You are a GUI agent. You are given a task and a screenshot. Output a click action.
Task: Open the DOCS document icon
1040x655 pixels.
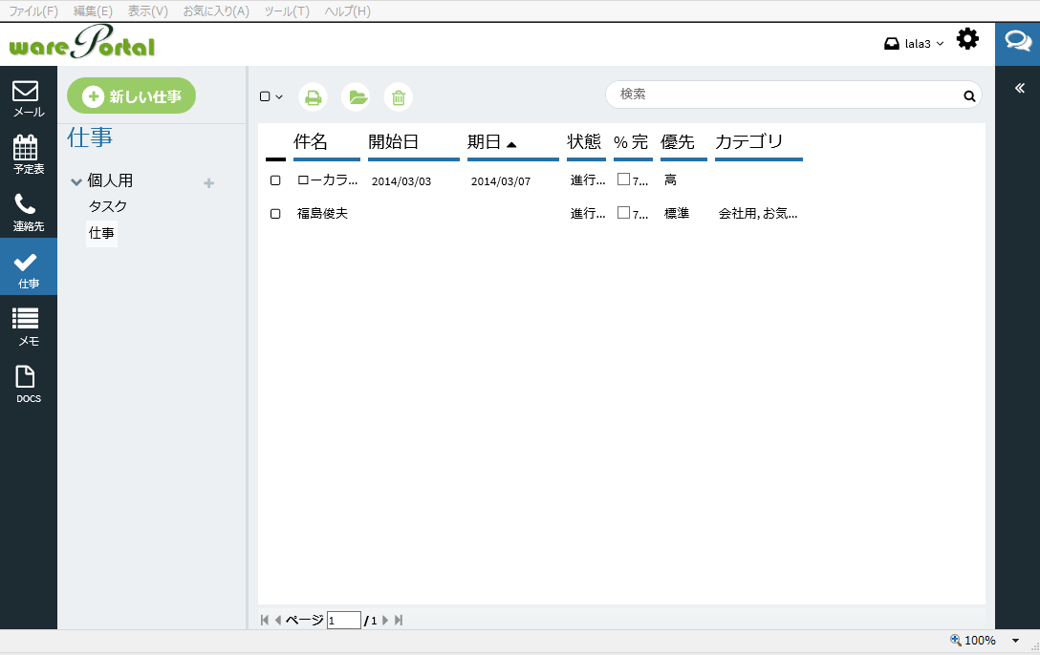click(28, 384)
